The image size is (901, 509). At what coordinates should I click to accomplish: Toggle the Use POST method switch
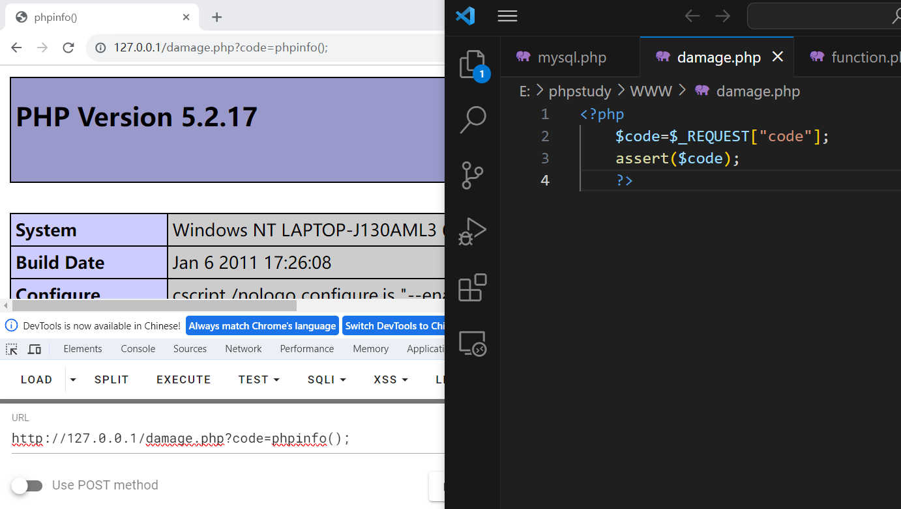[x=27, y=486]
